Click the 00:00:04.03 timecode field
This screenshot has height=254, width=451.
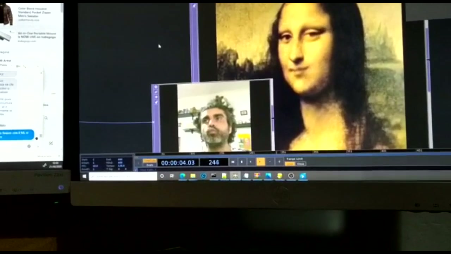(x=178, y=163)
